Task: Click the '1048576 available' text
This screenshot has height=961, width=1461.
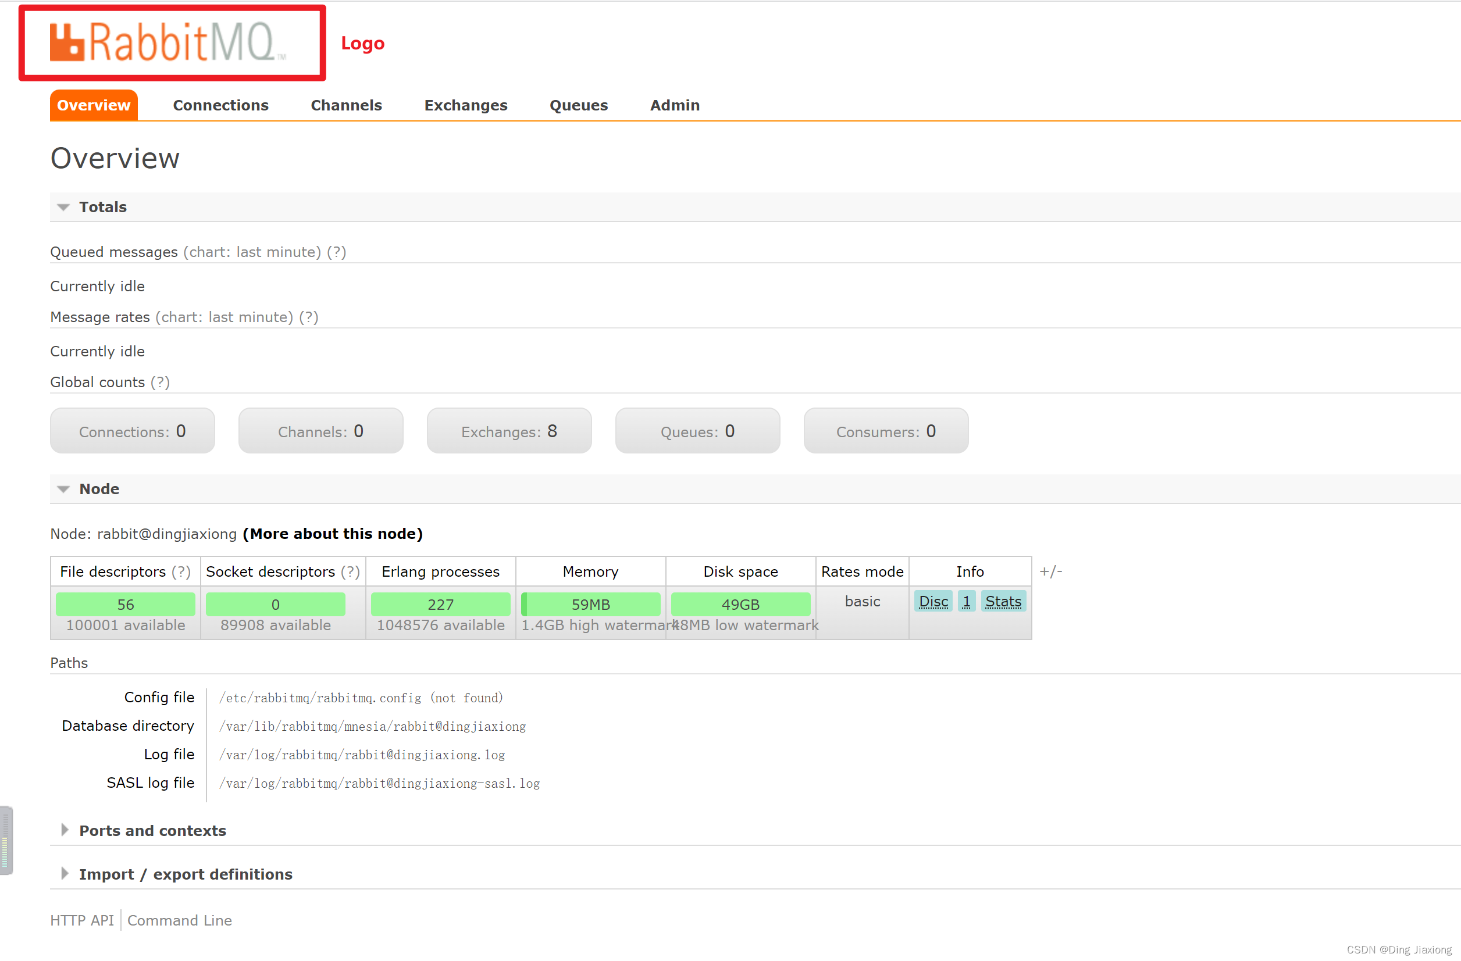Action: [x=441, y=626]
